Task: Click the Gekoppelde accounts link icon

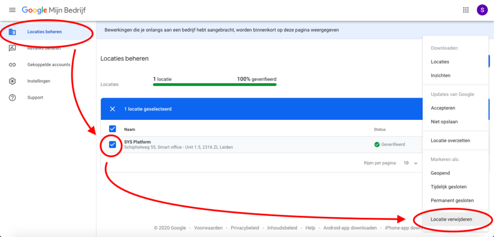Action: (12, 65)
